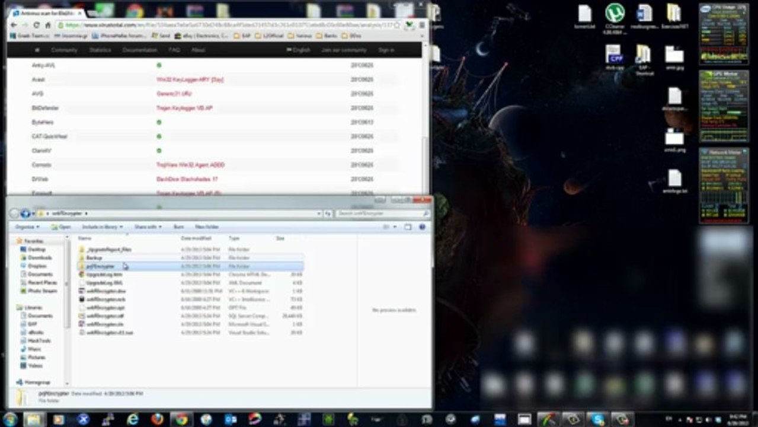Viewport: 758px width, 427px height.
Task: Click Explorer's back navigation button
Action: click(x=15, y=213)
